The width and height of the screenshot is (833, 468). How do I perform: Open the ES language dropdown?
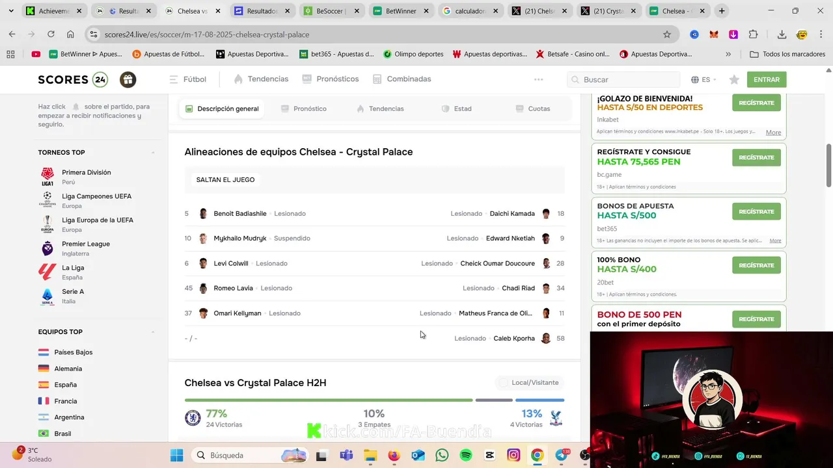click(703, 79)
